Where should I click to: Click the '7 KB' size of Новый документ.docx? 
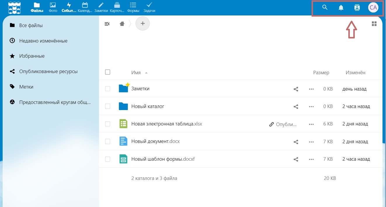tap(328, 142)
